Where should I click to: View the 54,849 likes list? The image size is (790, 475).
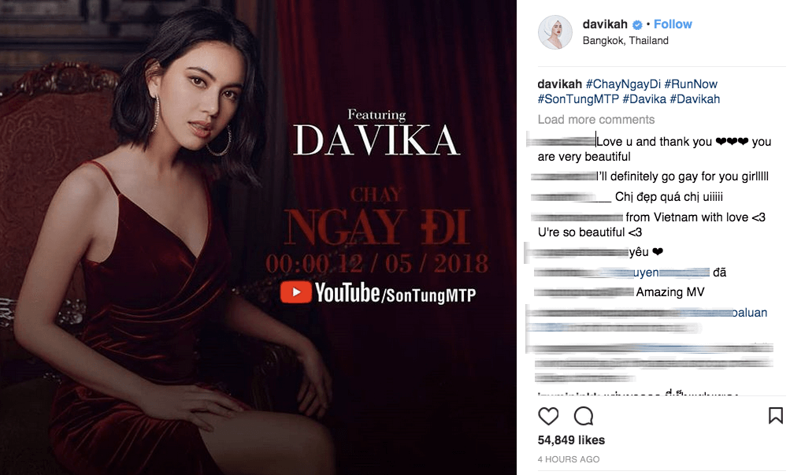[x=571, y=440]
